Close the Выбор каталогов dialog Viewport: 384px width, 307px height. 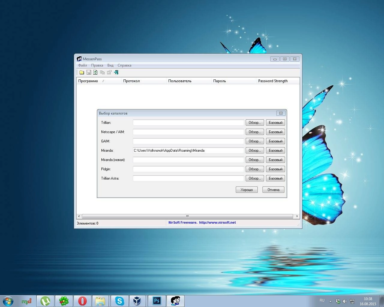(x=281, y=113)
